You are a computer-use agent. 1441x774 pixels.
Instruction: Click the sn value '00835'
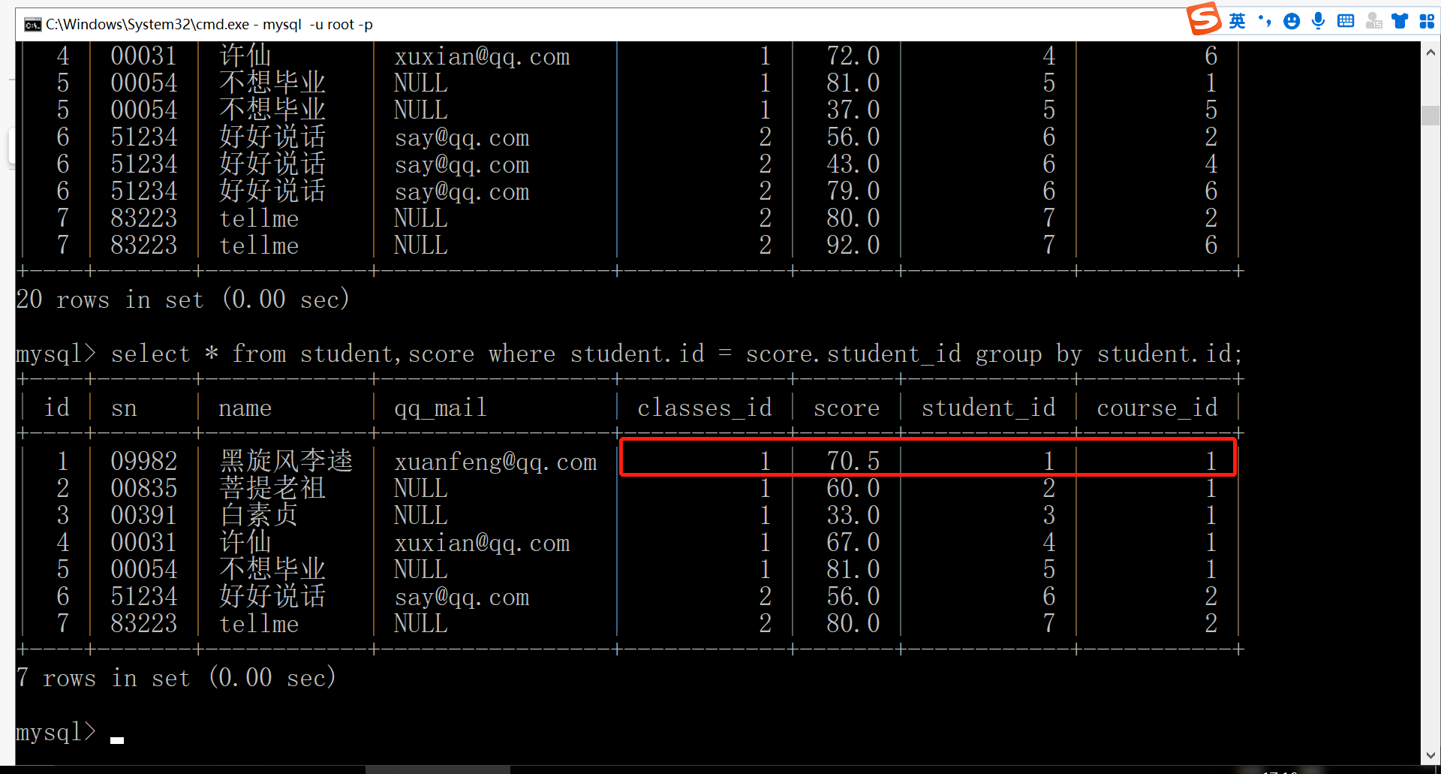click(x=144, y=488)
